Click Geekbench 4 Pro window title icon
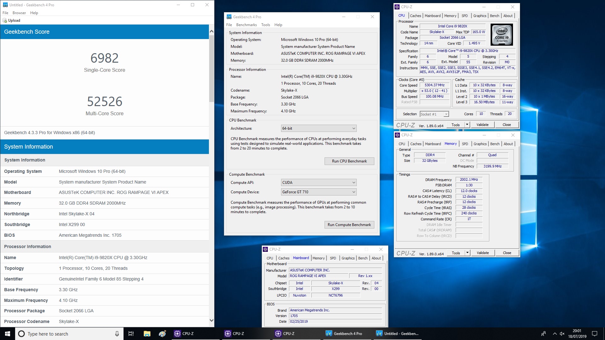This screenshot has height=340, width=605. click(229, 17)
